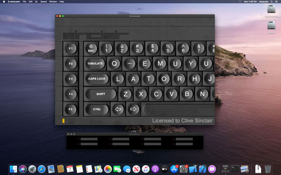Screen dimensions: 281x175
Task: Open the Trash in the dock
Action: coord(268,169)
